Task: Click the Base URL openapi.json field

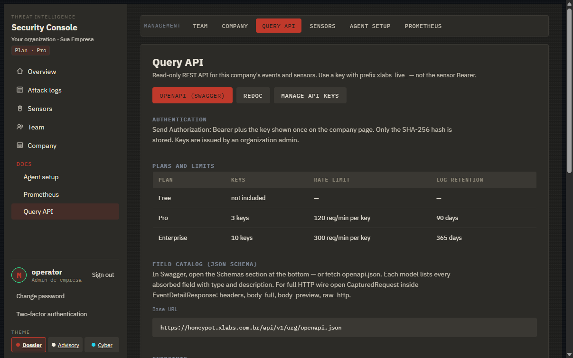Action: [x=345, y=328]
